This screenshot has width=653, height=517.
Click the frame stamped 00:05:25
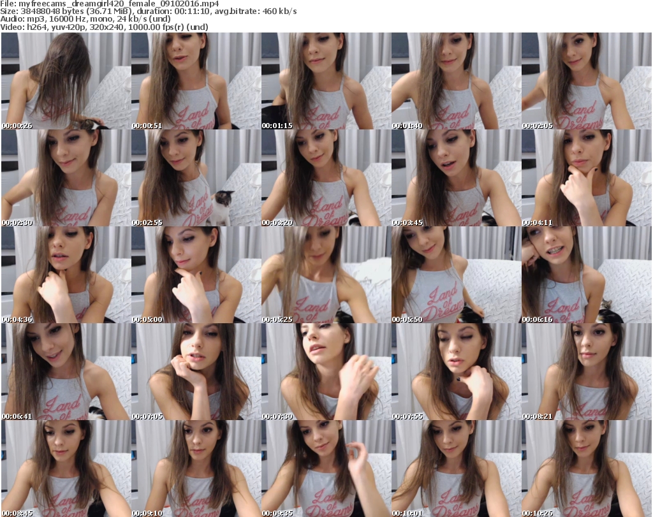326,275
